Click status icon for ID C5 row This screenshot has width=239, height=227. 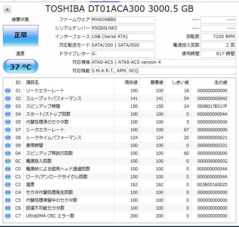click(x=8, y=200)
